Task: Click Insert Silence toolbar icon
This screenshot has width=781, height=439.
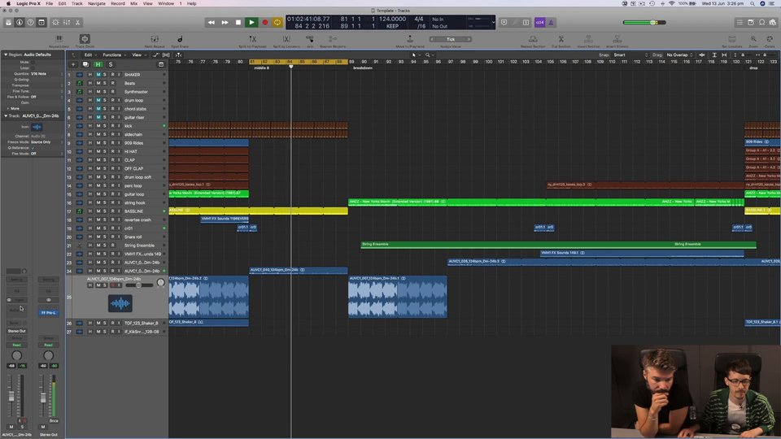Action: (x=617, y=39)
